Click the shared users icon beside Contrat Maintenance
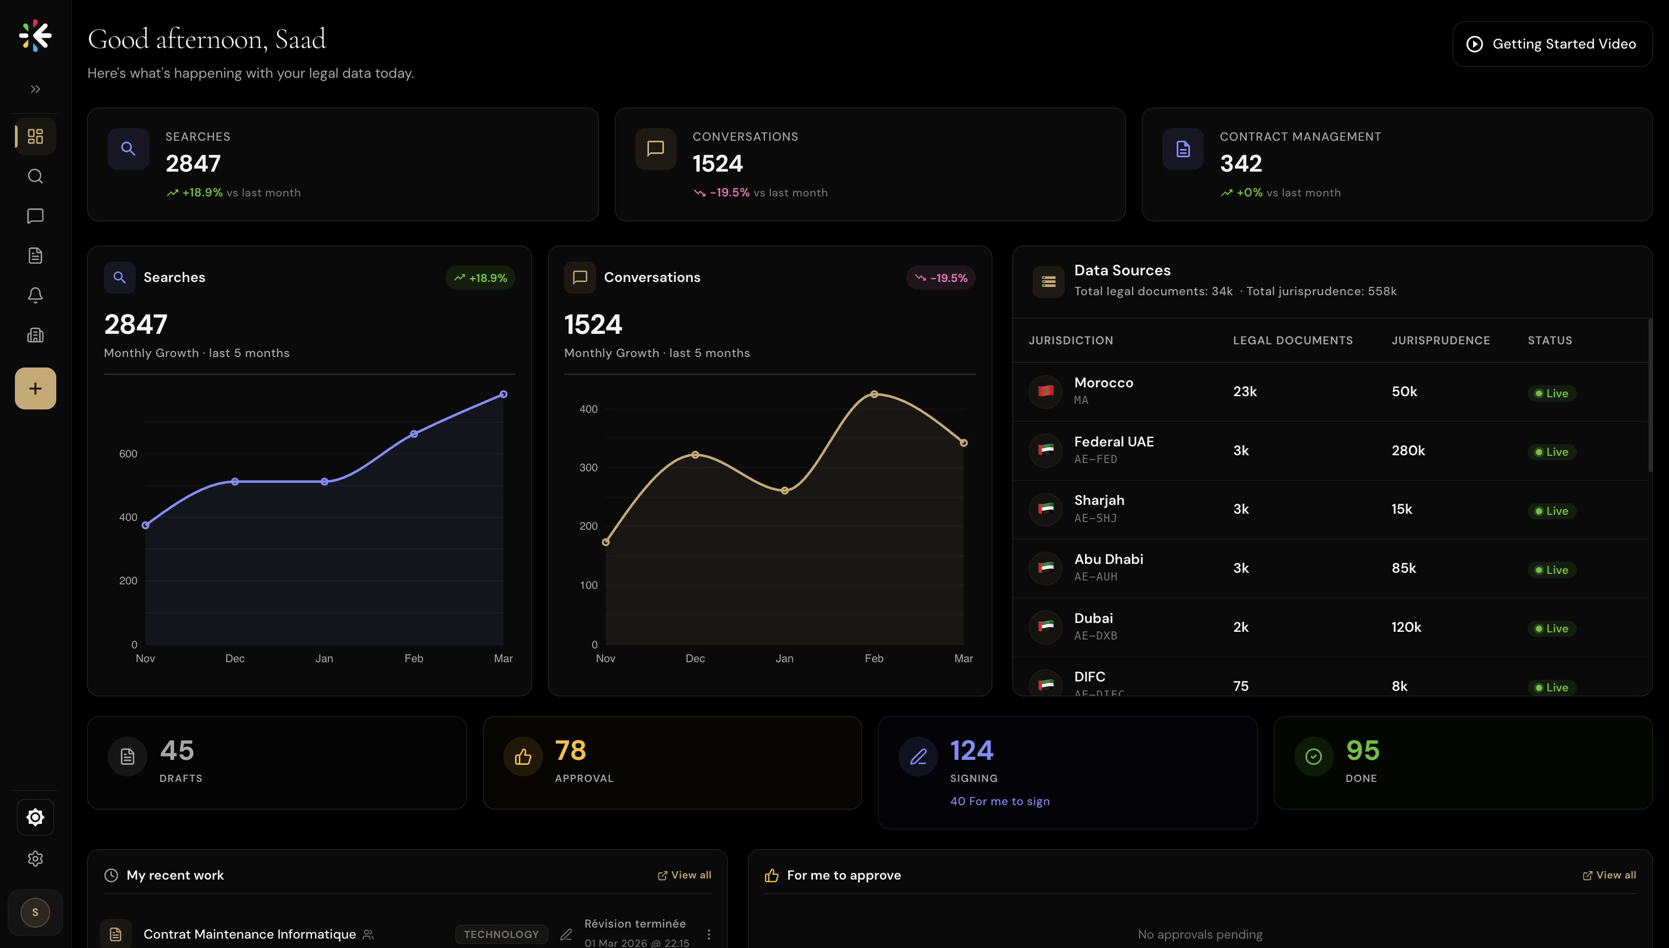 [368, 935]
